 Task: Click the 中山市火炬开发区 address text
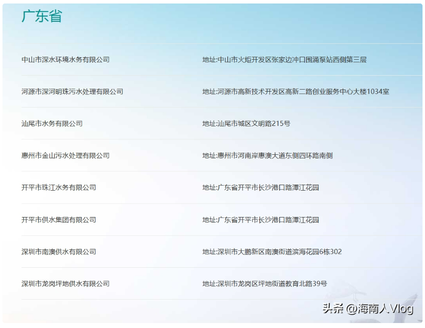(284, 60)
